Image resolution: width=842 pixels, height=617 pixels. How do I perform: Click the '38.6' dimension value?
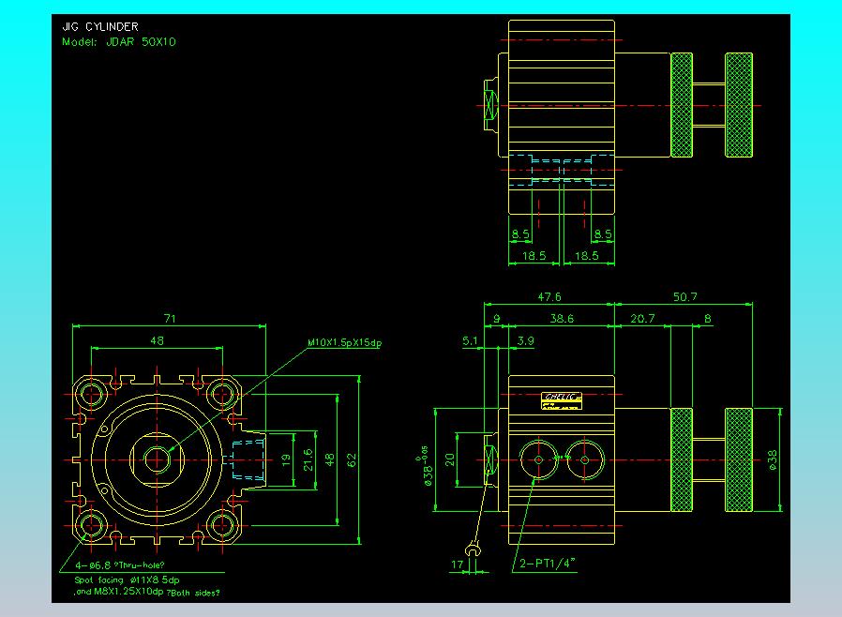[562, 319]
